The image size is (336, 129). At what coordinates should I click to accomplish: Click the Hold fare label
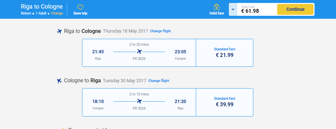click(x=217, y=13)
